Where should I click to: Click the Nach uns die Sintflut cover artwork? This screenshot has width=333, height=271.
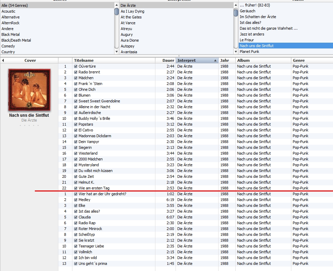[x=29, y=90]
